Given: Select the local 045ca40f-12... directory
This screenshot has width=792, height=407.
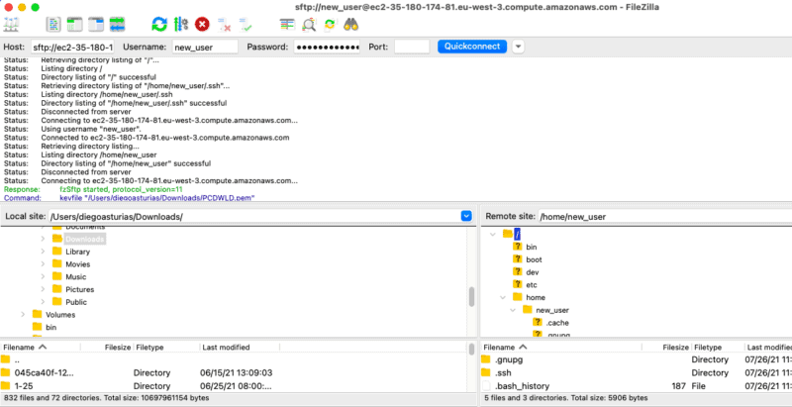Looking at the screenshot, I should 233,373.
